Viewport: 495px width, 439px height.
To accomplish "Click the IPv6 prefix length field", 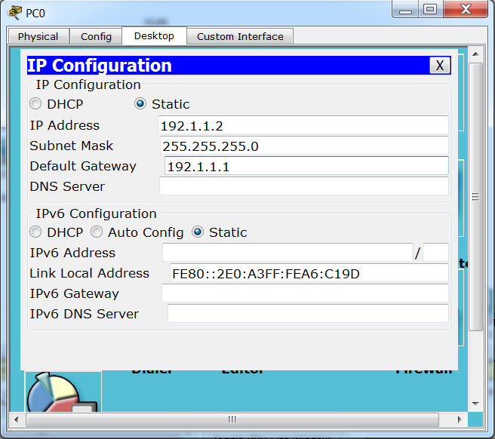I will point(435,253).
